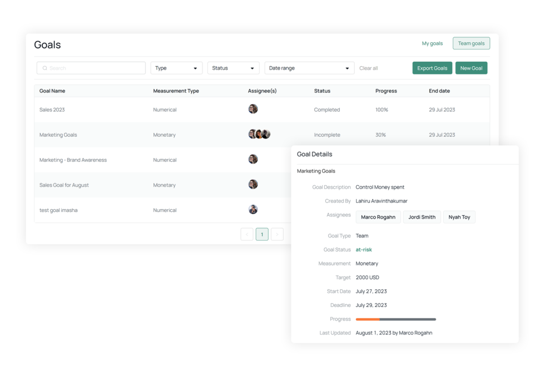Click the Sales 2023 assignee avatar

253,109
